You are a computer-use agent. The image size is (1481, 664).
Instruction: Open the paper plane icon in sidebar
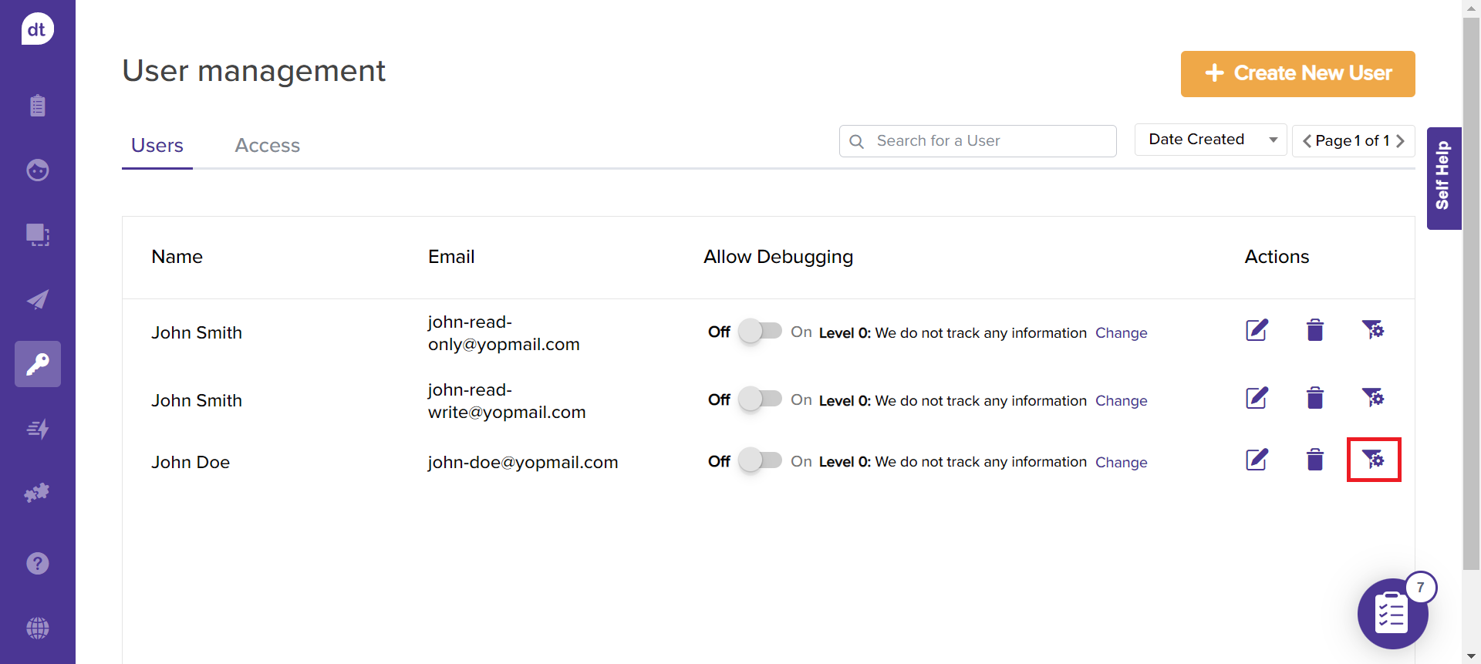[37, 300]
